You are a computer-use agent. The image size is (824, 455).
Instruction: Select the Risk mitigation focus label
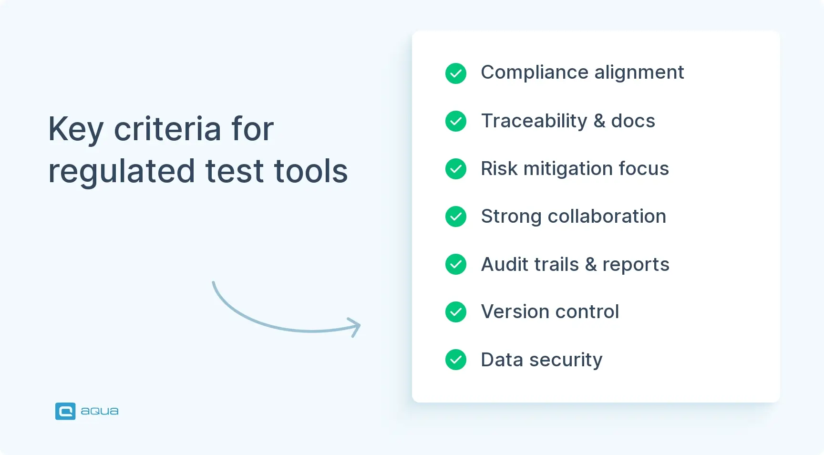click(x=575, y=169)
